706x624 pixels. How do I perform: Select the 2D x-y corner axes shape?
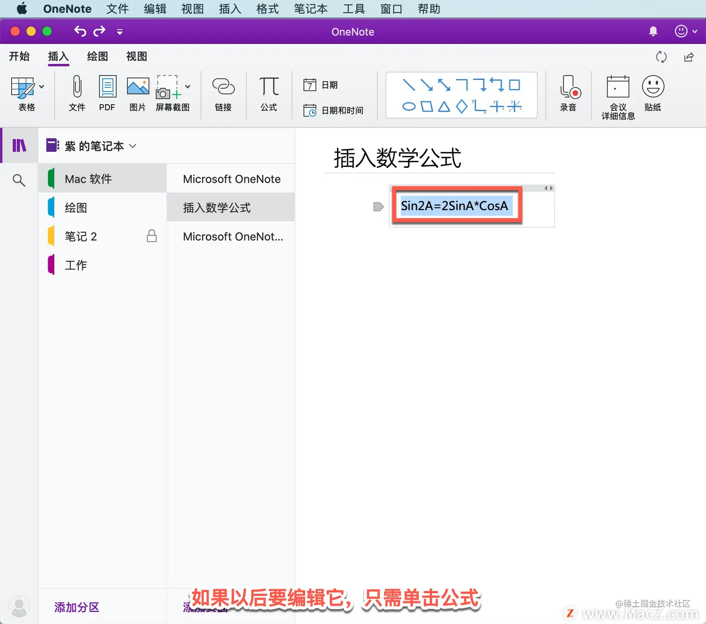[479, 106]
